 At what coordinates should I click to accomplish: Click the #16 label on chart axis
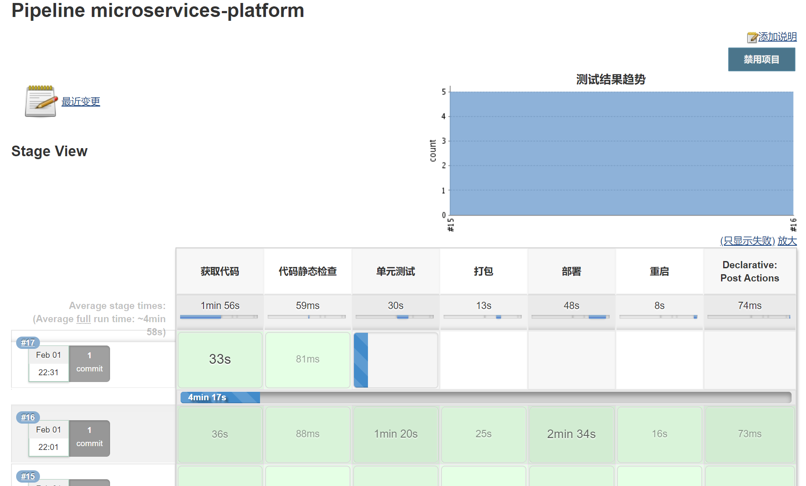click(x=793, y=225)
